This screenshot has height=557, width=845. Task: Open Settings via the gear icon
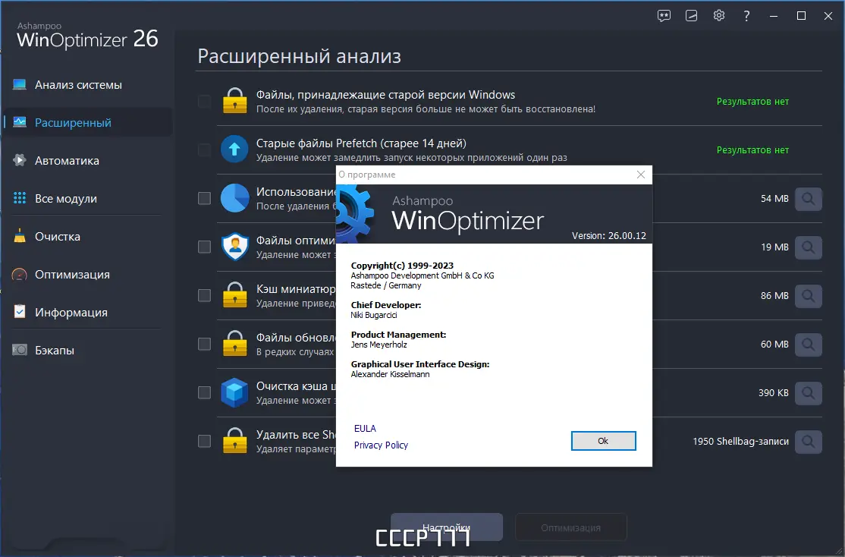[x=718, y=15]
